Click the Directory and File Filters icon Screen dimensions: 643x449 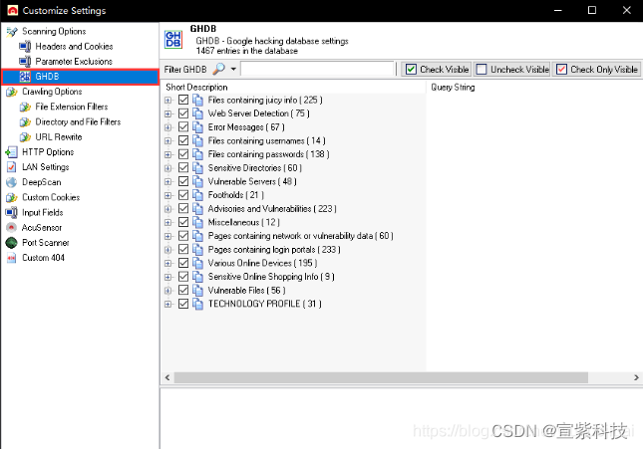tap(25, 122)
